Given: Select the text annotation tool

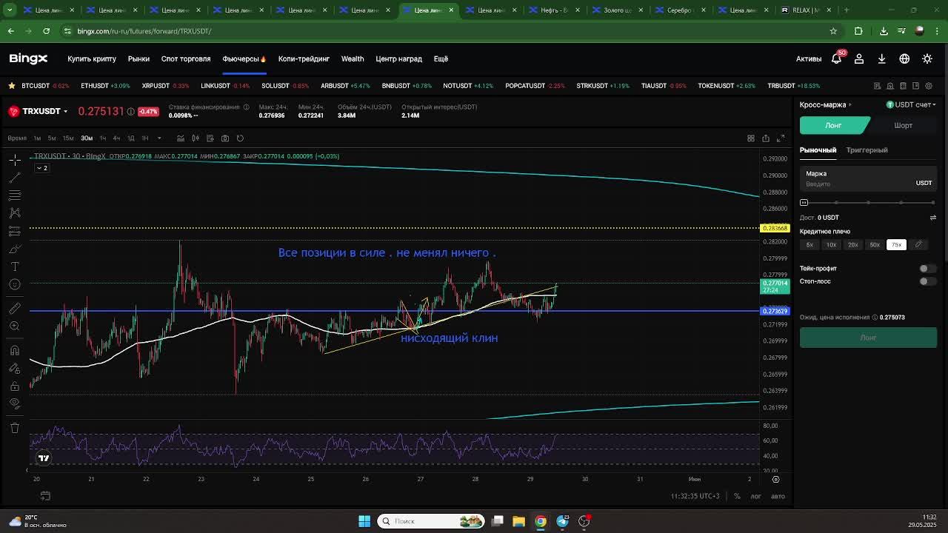Looking at the screenshot, I should coord(15,266).
